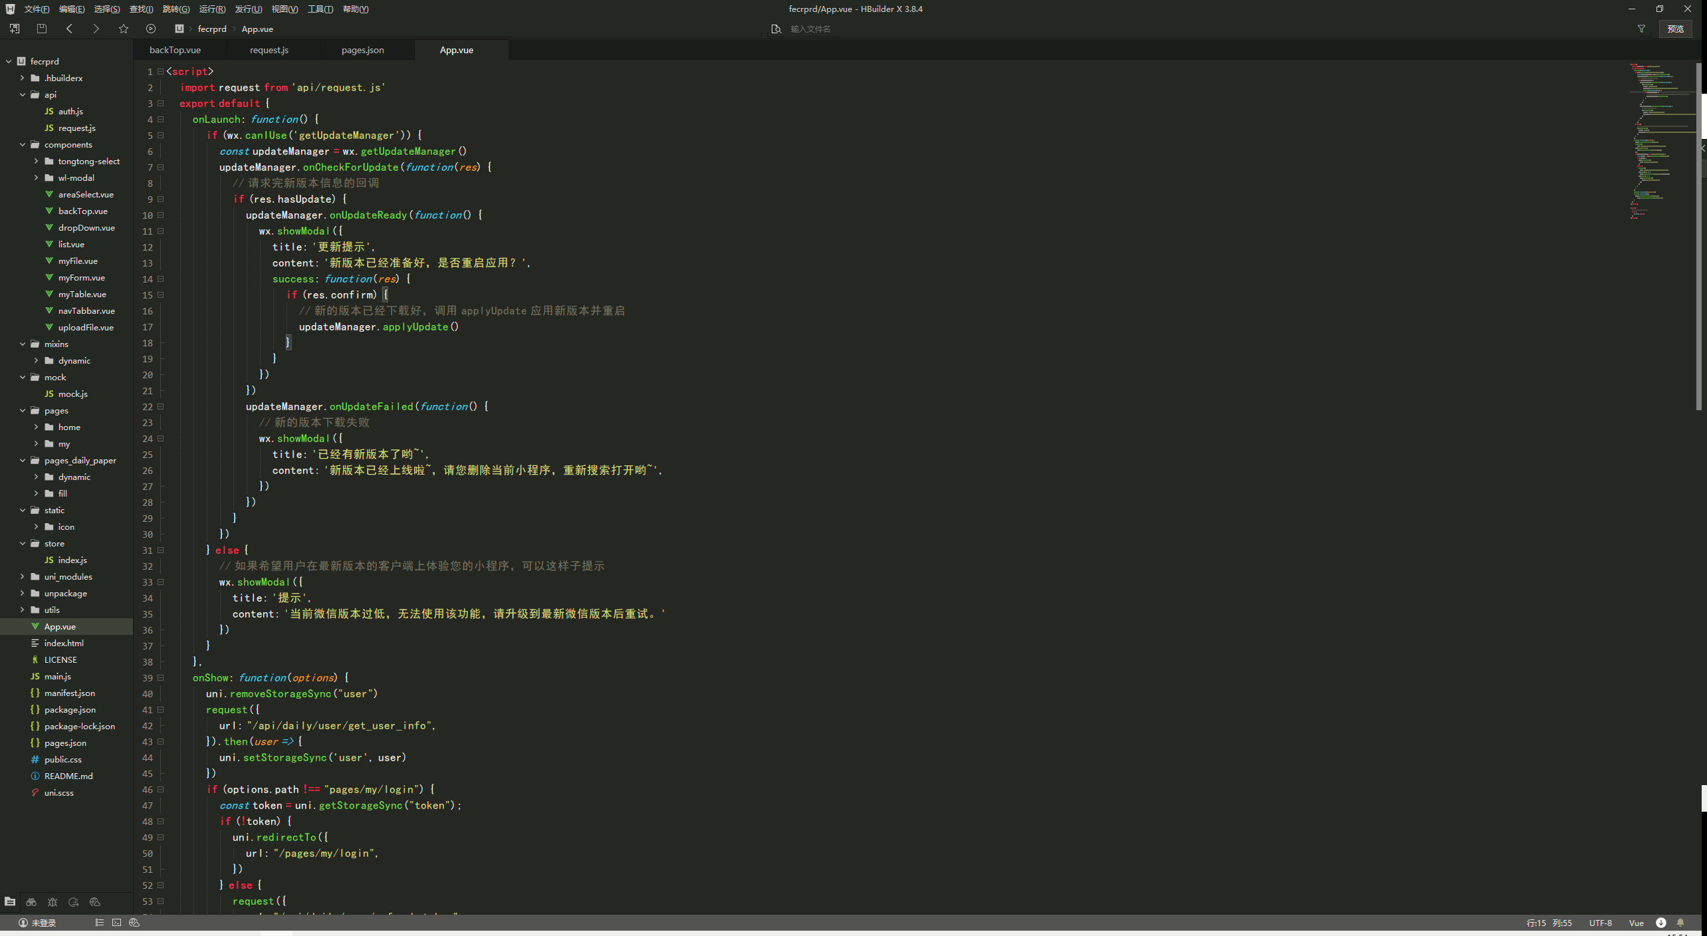Image resolution: width=1707 pixels, height=936 pixels.
Task: Click project icon in breadcrumb path
Action: (179, 29)
